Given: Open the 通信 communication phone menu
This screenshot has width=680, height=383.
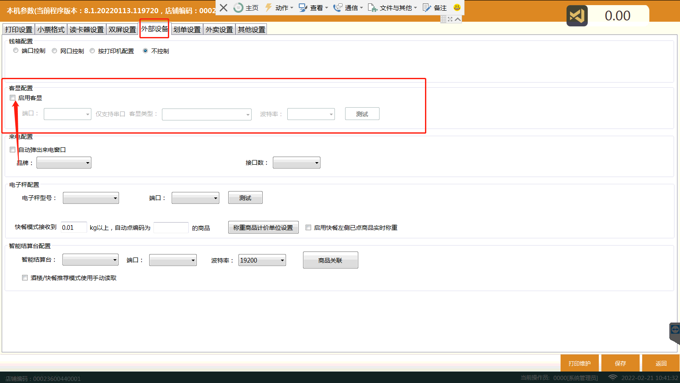Looking at the screenshot, I should tap(348, 8).
